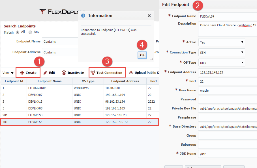This screenshot has width=257, height=168.
Task: Close the Information dialog
Action: click(149, 16)
